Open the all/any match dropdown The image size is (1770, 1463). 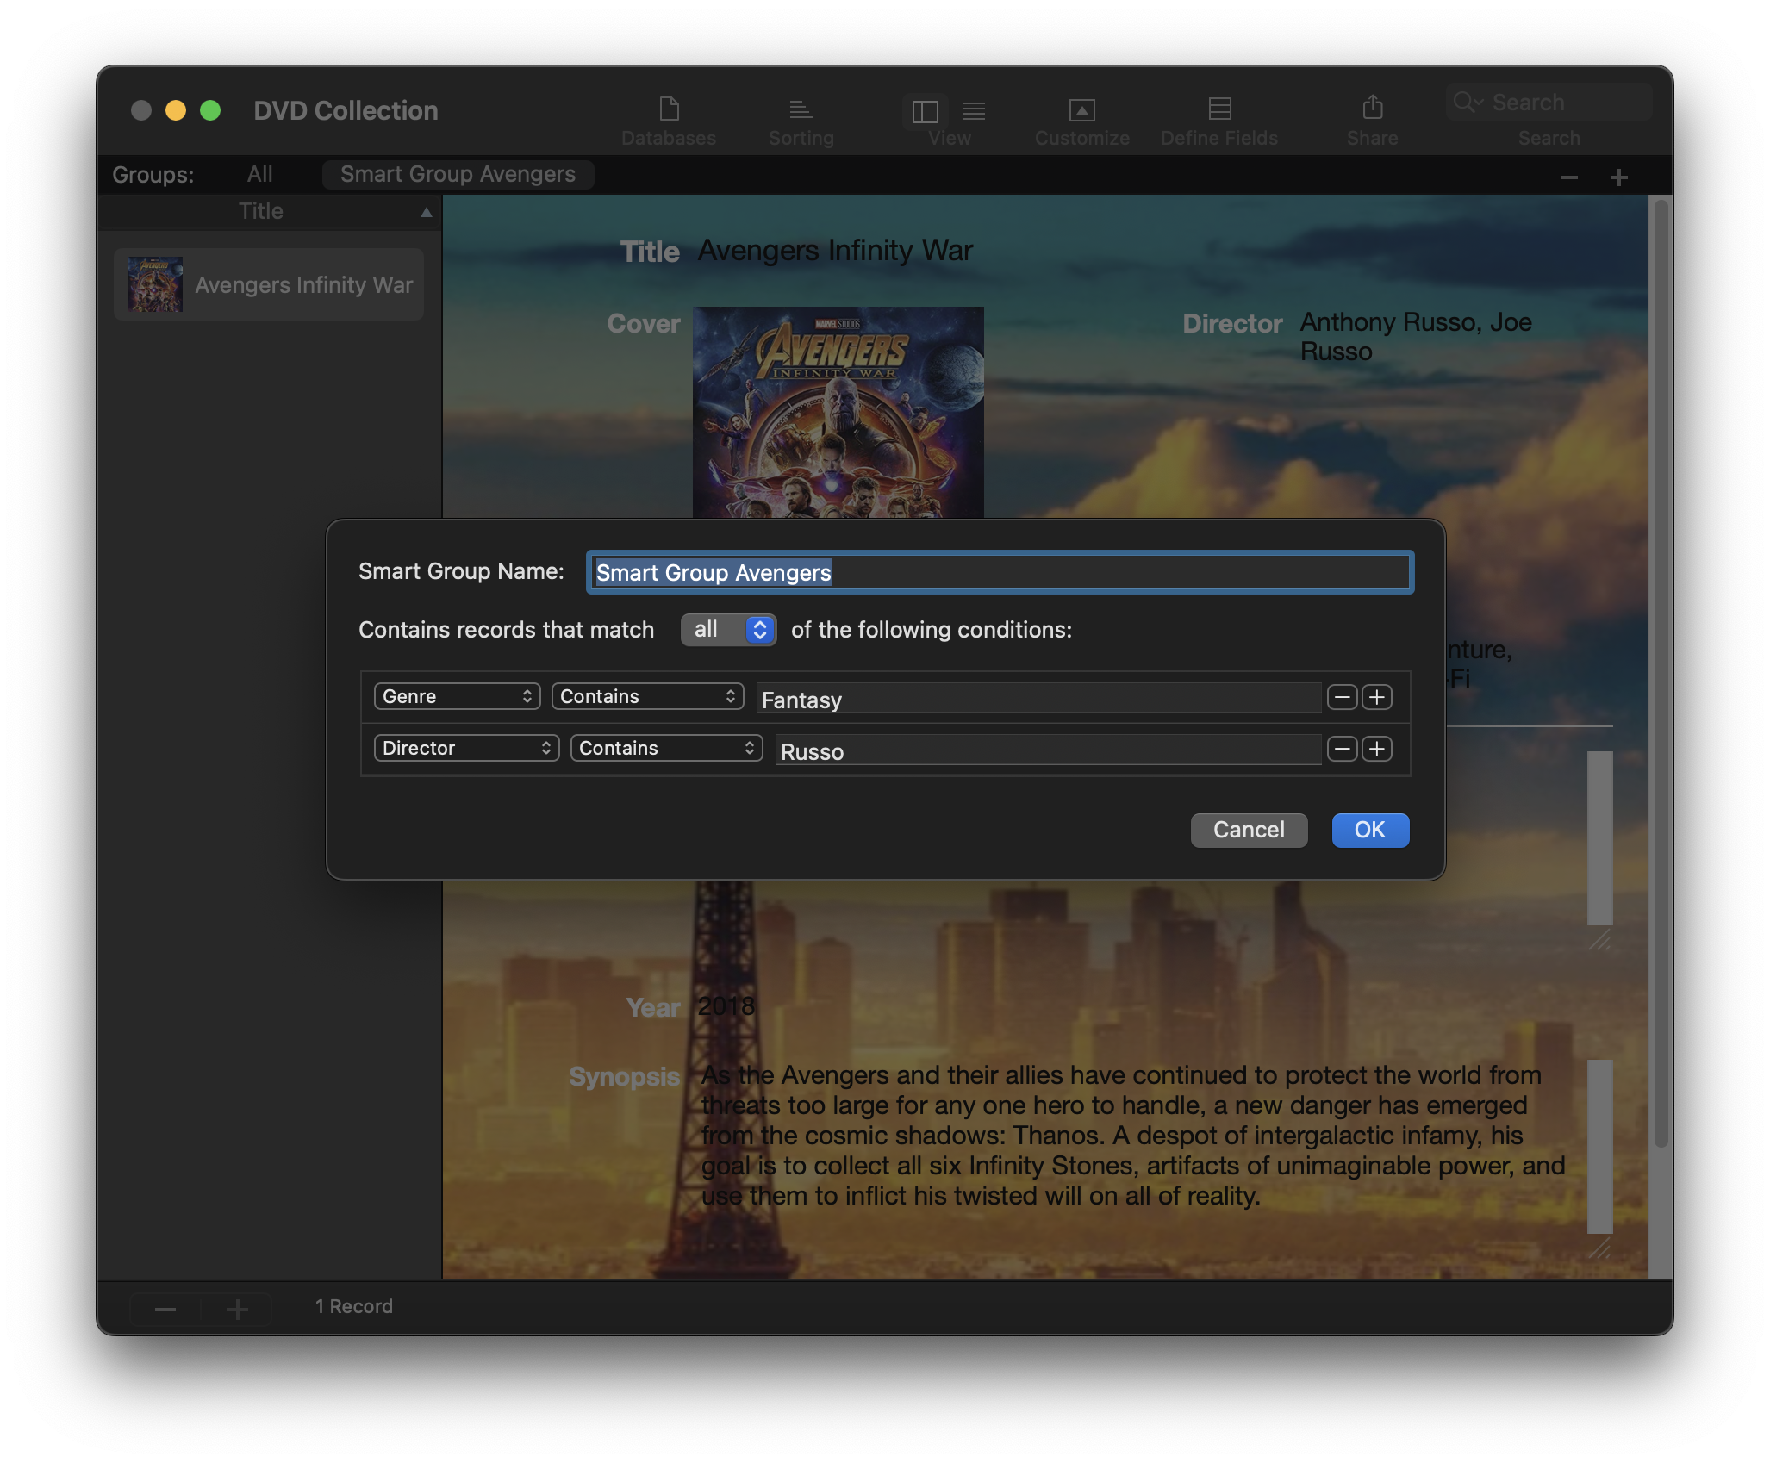coord(728,630)
